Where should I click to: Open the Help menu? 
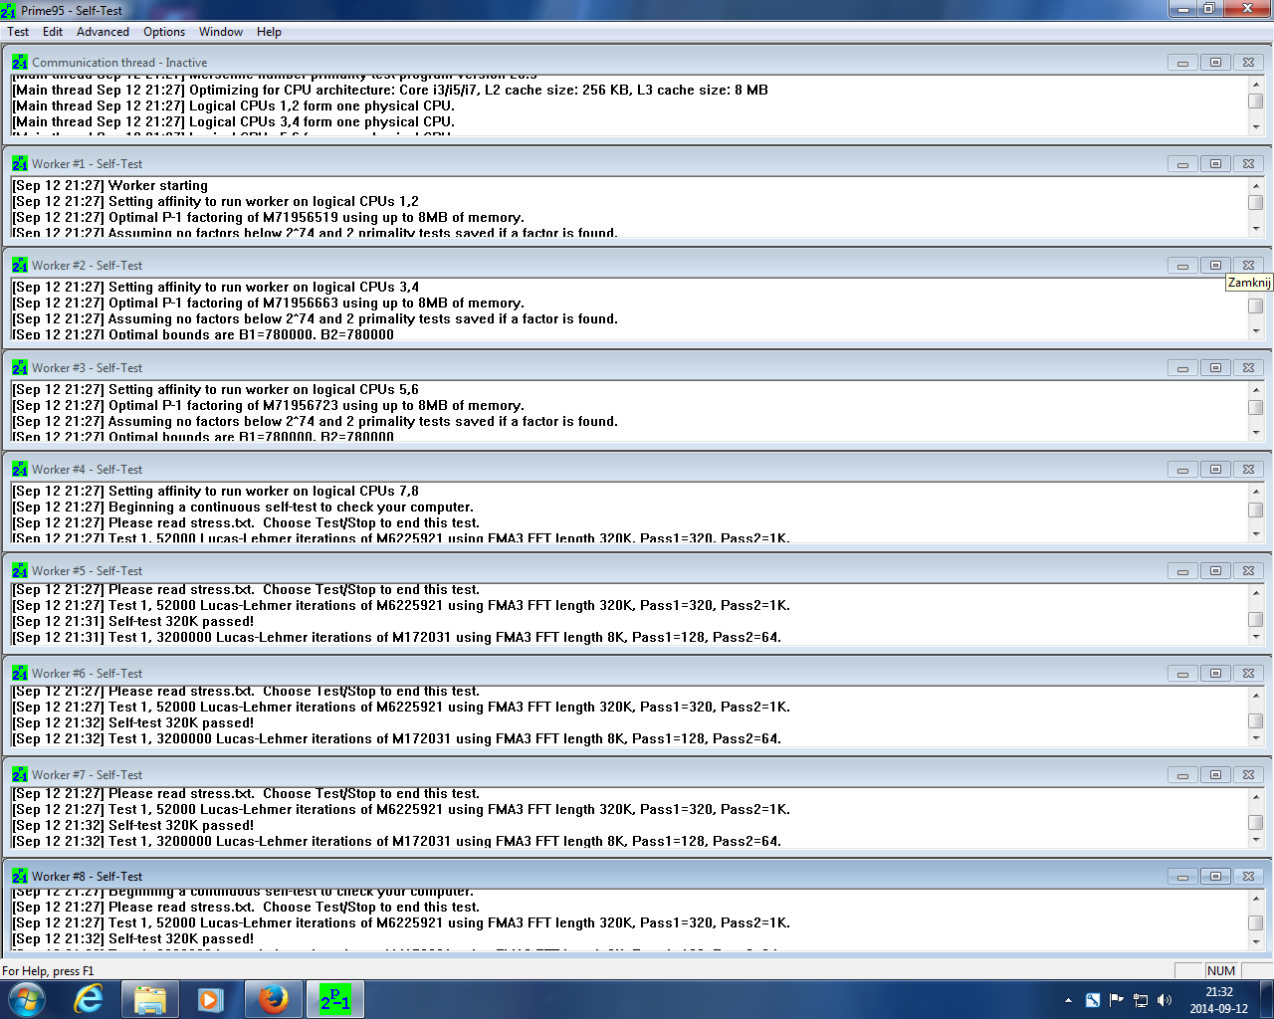coord(269,32)
